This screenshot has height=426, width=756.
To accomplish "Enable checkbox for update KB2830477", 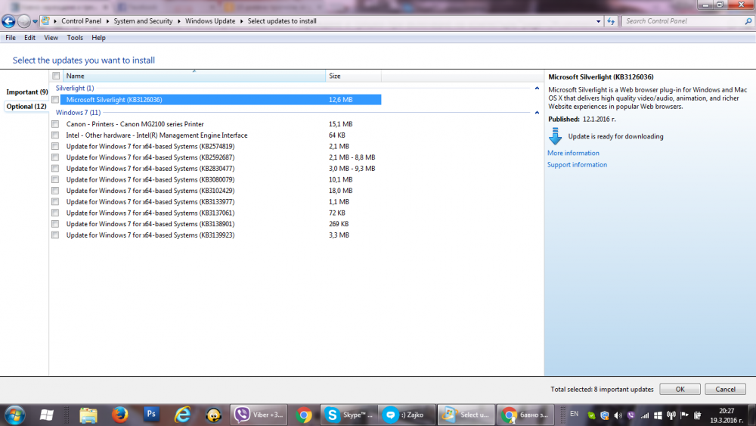I will coord(55,169).
